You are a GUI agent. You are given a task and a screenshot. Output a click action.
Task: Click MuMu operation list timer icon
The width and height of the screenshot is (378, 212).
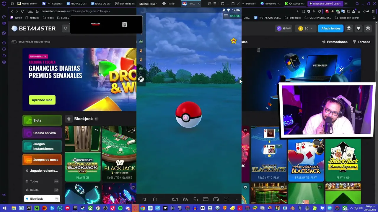click(226, 16)
